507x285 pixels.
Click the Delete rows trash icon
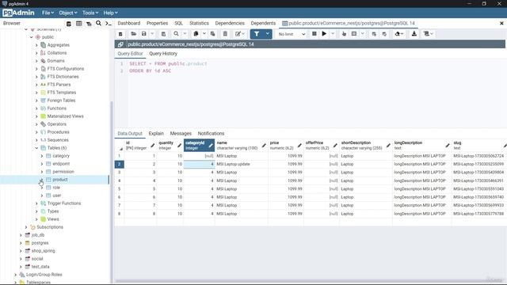coord(225,34)
